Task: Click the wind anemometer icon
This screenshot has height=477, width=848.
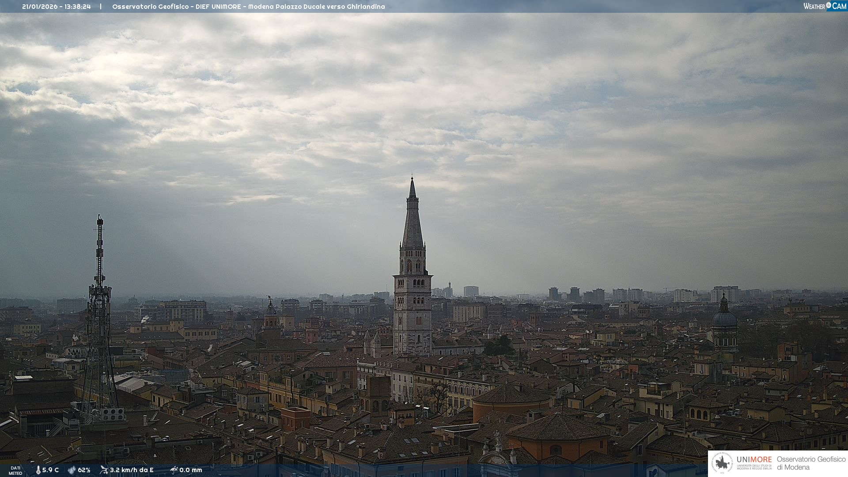Action: click(x=104, y=470)
